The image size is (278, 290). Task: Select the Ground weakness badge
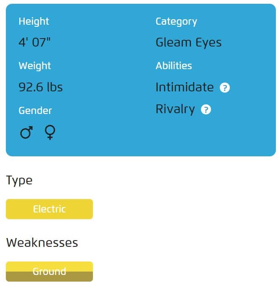point(49,271)
